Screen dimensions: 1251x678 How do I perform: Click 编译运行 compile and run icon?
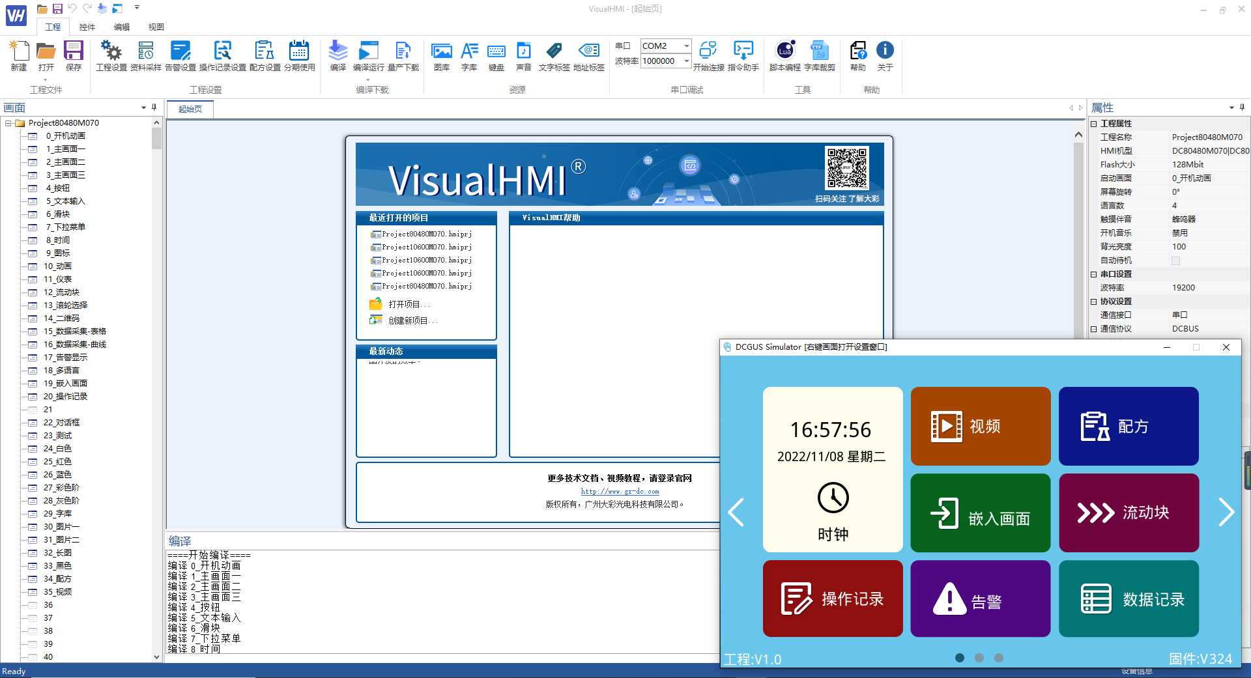pyautogui.click(x=369, y=55)
